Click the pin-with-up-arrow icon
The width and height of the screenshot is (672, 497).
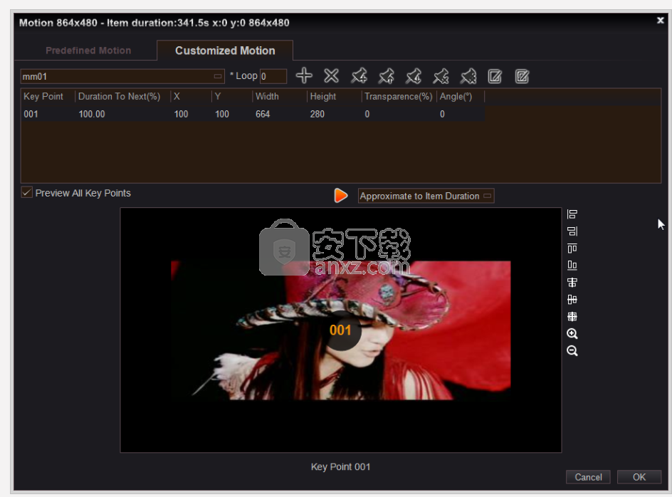pyautogui.click(x=386, y=76)
